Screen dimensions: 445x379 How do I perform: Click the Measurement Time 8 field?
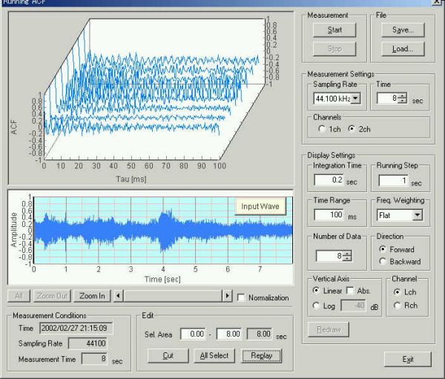(x=94, y=358)
